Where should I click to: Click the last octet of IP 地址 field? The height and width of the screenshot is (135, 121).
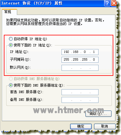coord(94,52)
